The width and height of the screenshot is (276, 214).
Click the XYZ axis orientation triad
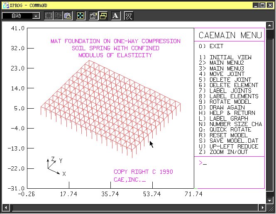pyautogui.click(x=56, y=166)
